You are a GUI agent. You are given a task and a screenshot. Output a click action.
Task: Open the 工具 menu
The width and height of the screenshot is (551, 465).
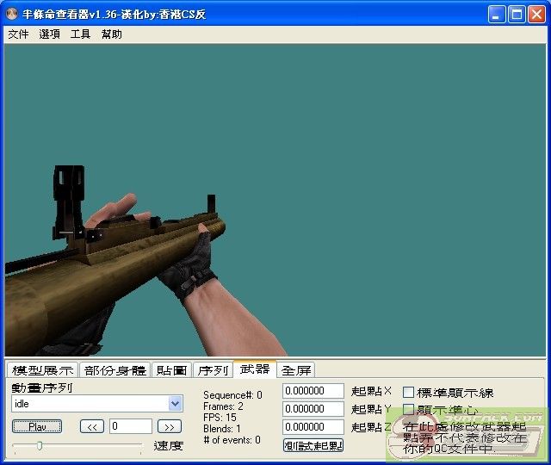pyautogui.click(x=80, y=34)
